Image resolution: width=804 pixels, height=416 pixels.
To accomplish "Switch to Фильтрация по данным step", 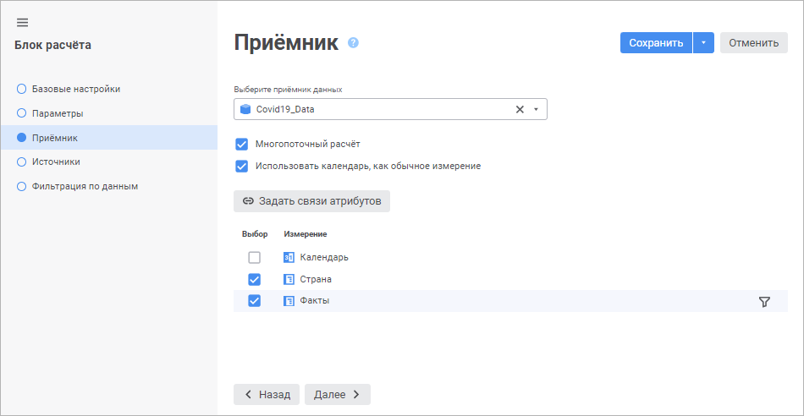I will click(85, 186).
